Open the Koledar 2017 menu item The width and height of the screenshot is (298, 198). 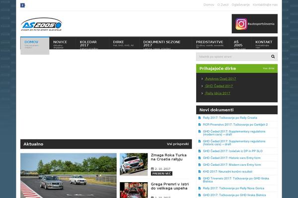pyautogui.click(x=92, y=43)
